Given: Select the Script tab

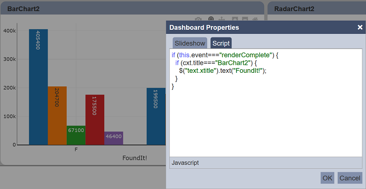Looking at the screenshot, I should pyautogui.click(x=221, y=43).
